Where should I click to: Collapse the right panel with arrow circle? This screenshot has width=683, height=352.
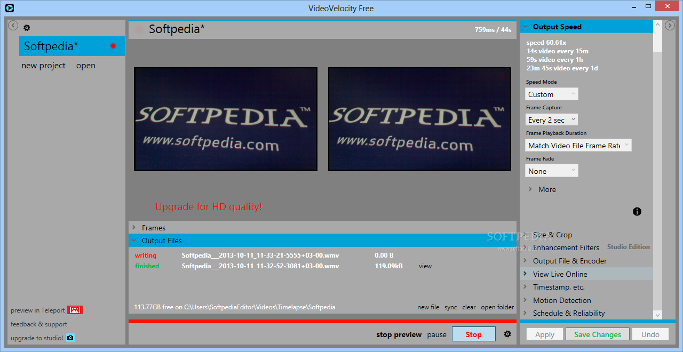pos(670,25)
